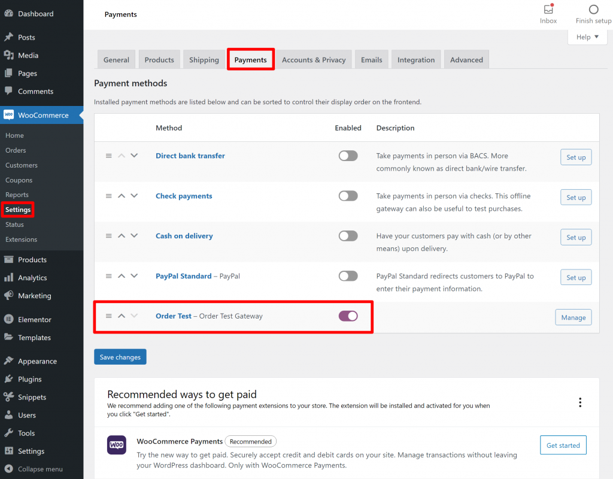Click the Elementor sidebar icon
The height and width of the screenshot is (479, 613).
pyautogui.click(x=9, y=320)
